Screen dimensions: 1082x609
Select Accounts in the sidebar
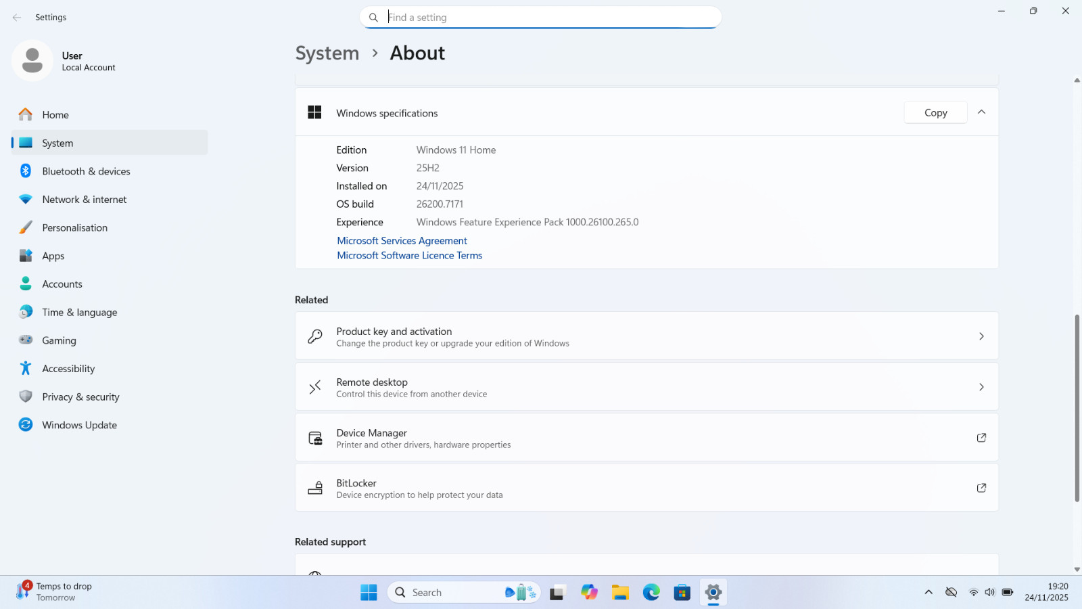62,284
